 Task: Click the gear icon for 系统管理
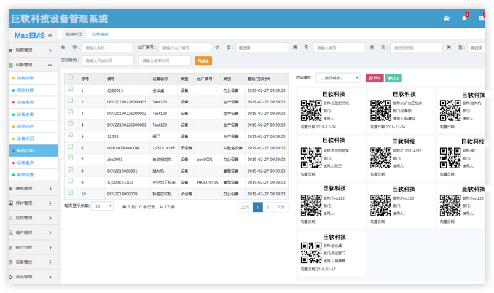pos(11,277)
